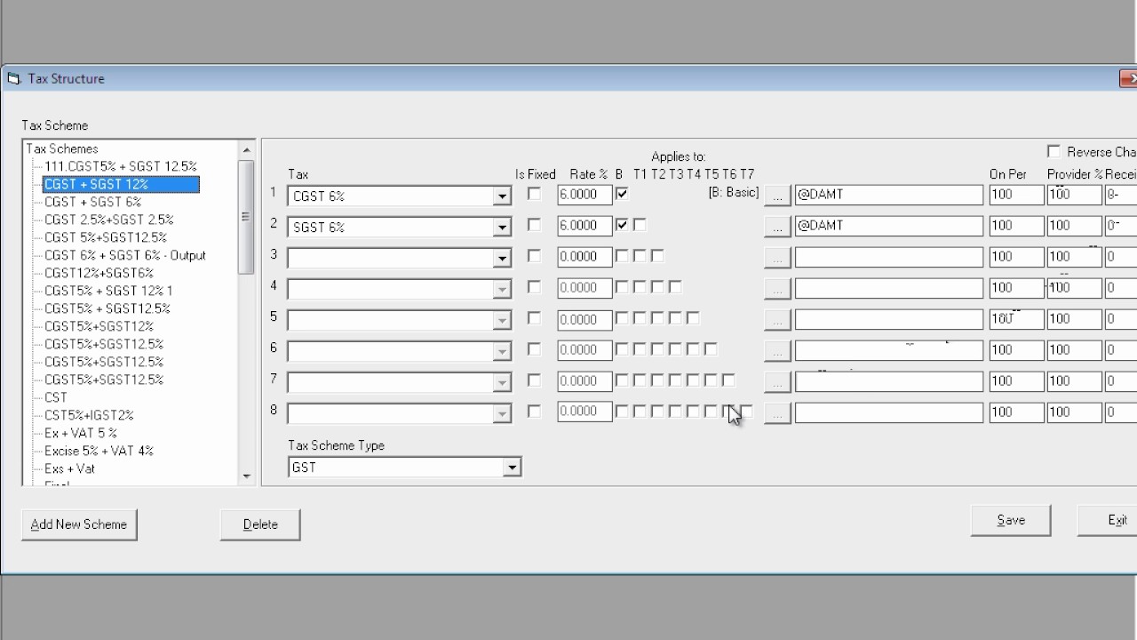Select the CST scheme
The height and width of the screenshot is (640, 1137).
tap(56, 397)
